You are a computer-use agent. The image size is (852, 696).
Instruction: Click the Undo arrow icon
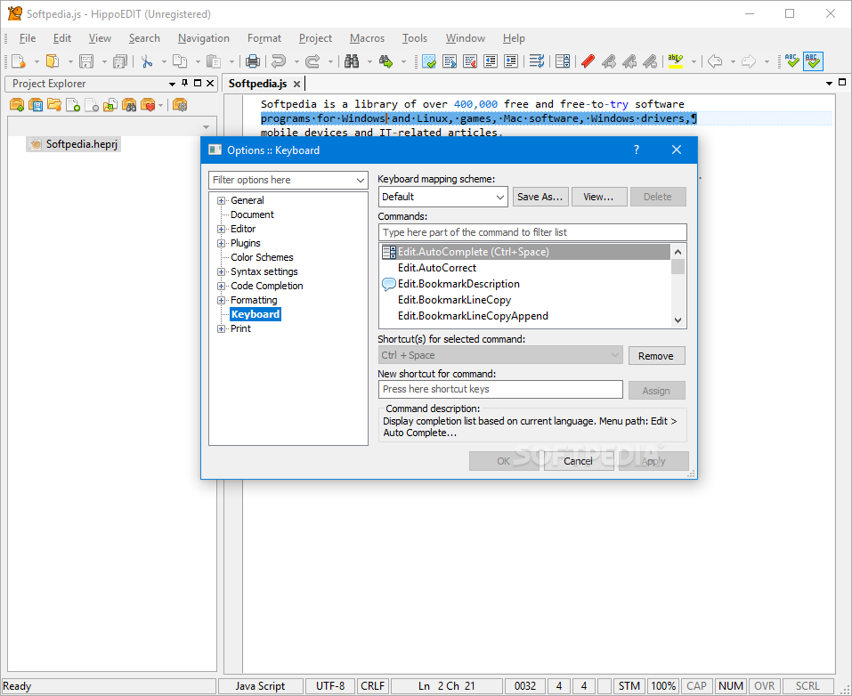pos(279,61)
